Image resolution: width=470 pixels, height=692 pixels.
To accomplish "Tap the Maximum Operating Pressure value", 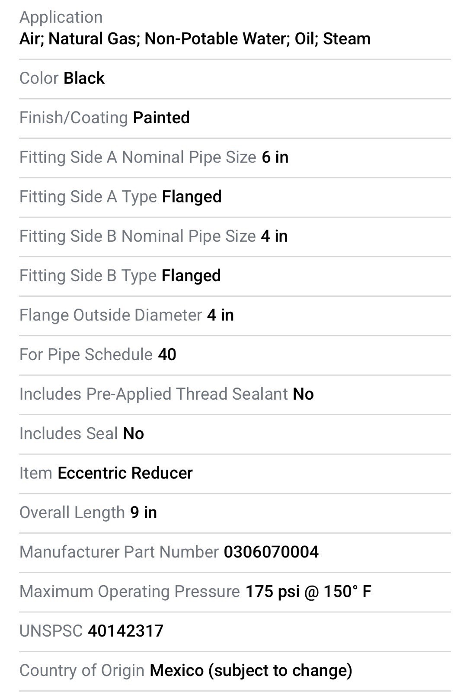I will point(308,592).
